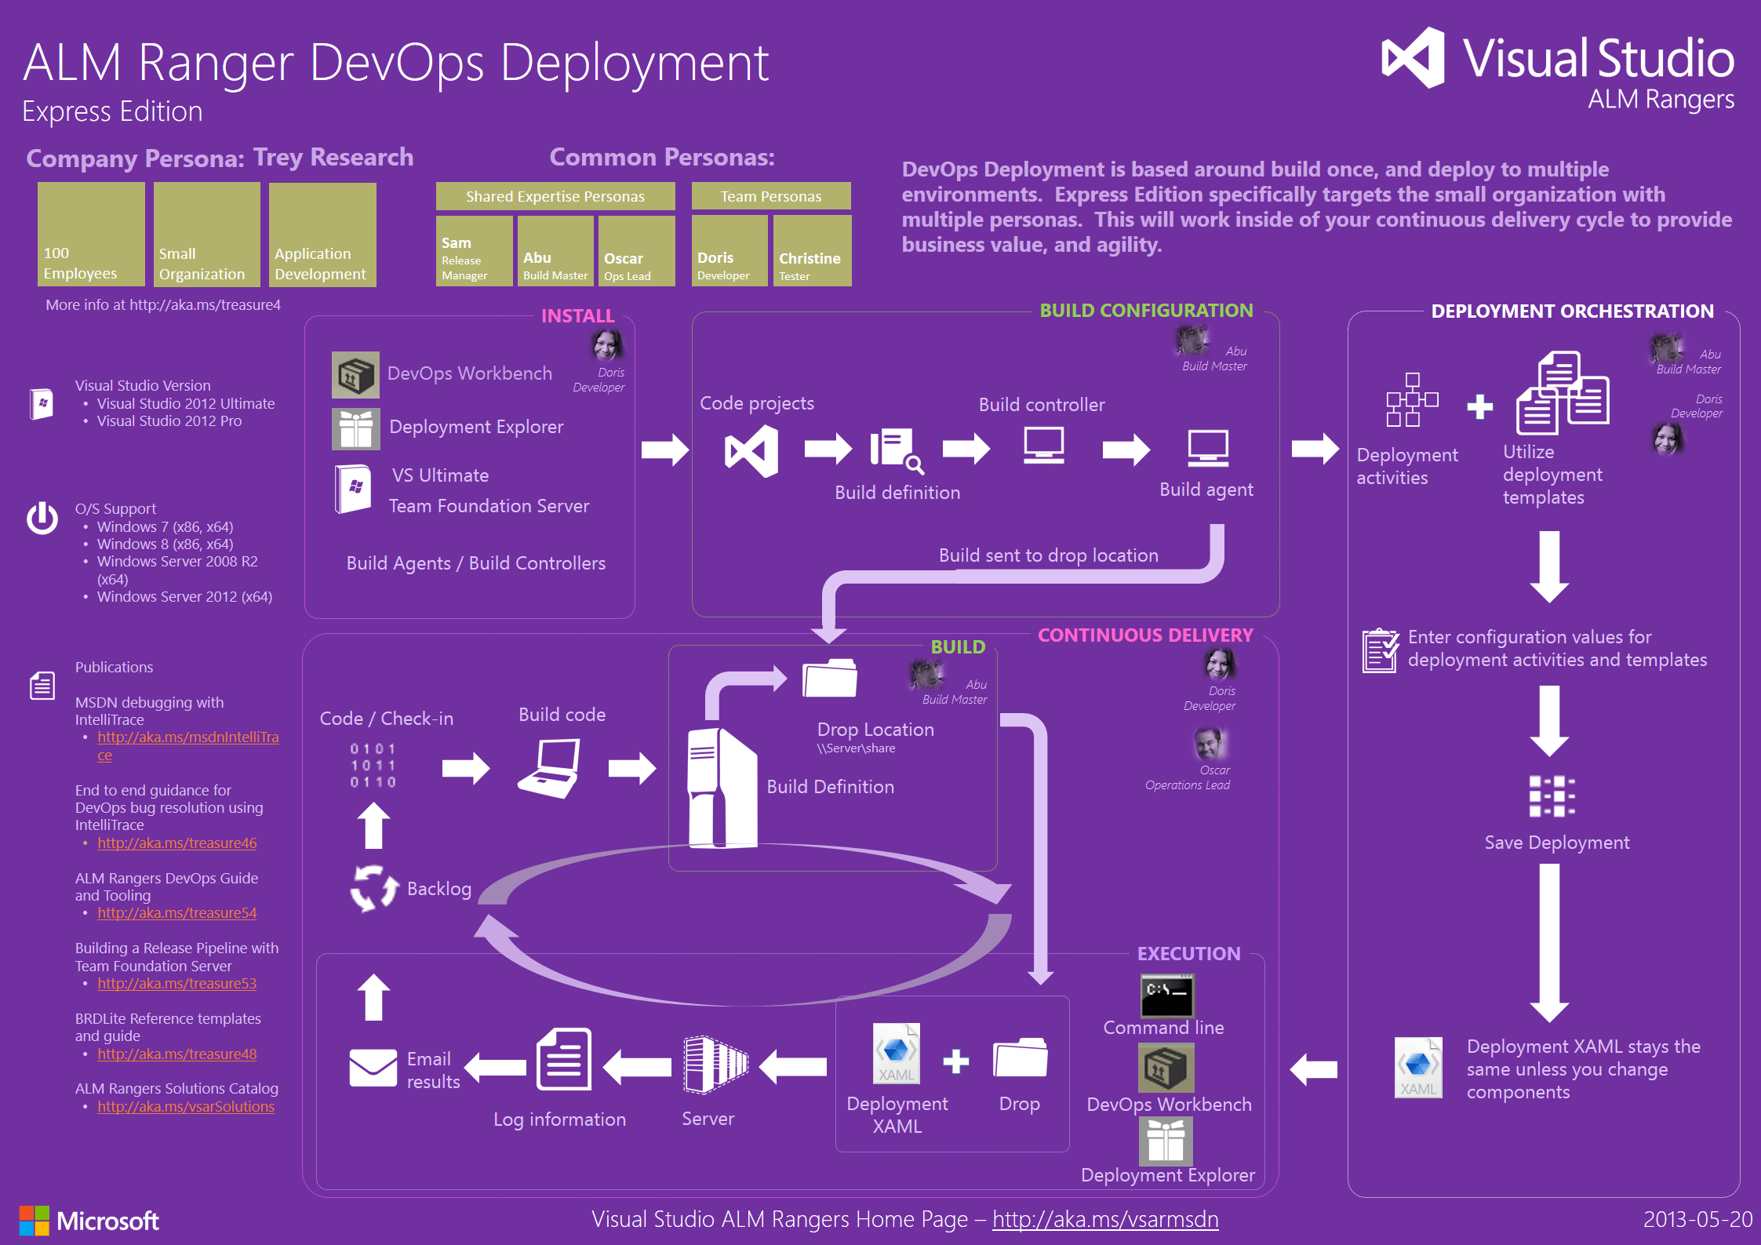Click the Email results envelope icon
Screen dimensions: 1761x1245
(x=373, y=1068)
